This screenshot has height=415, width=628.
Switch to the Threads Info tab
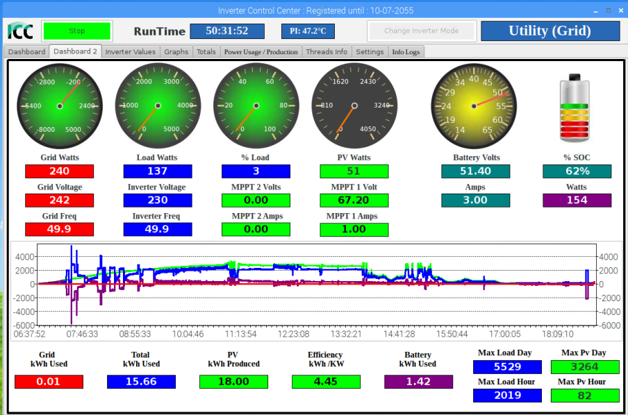(x=327, y=52)
